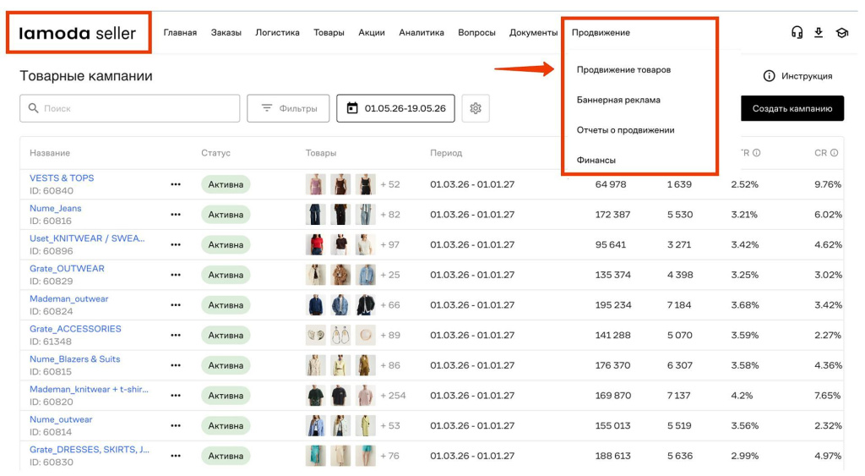Open campaign Uset_KNITWEAR / SWEA... link
Screen dimensions: 865x476
click(87, 238)
